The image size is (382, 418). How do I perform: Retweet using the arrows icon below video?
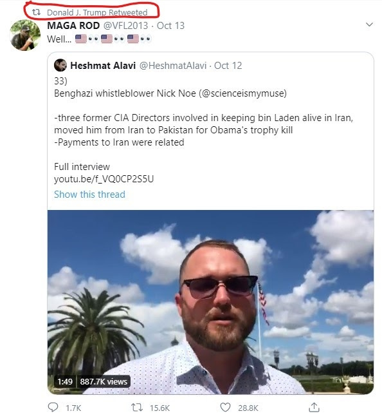[x=137, y=408]
